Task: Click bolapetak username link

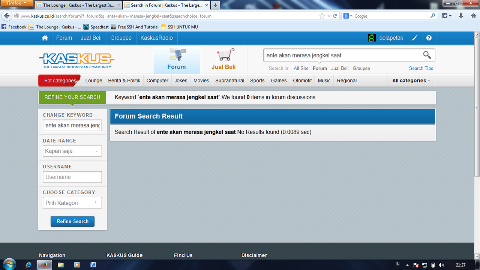Action: pos(391,38)
